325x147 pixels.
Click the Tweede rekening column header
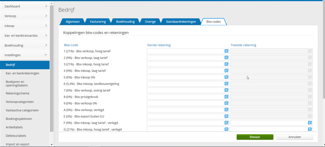click(x=244, y=45)
